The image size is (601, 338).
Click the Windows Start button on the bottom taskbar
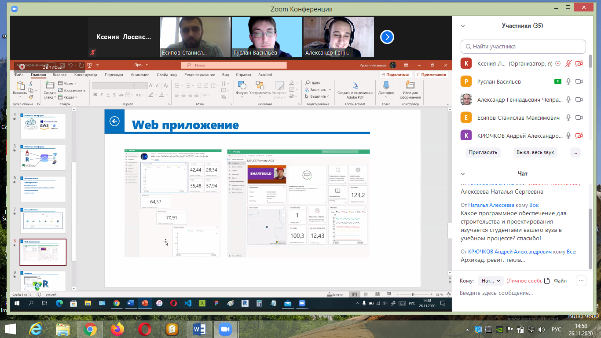tap(10, 329)
